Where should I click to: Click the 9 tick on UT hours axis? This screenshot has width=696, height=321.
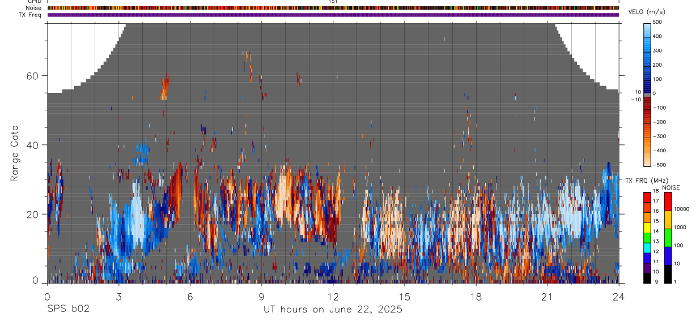pyautogui.click(x=262, y=296)
